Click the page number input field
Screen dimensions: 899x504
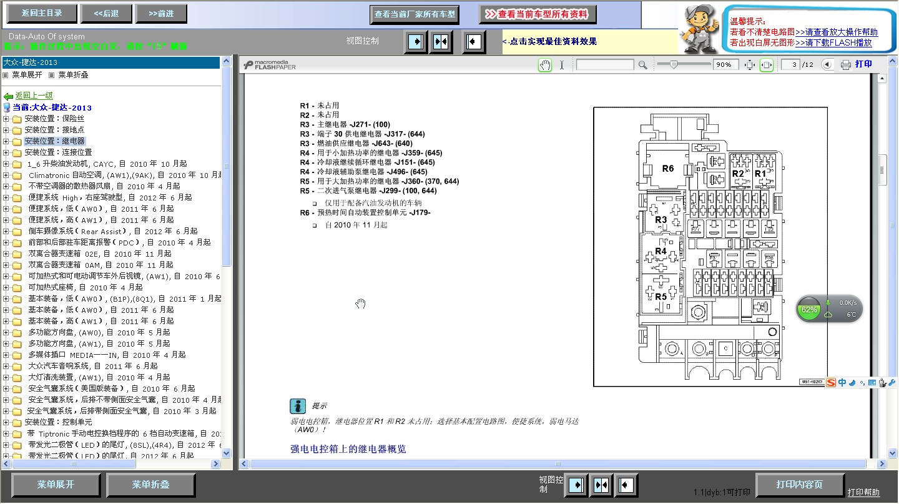[x=790, y=65]
